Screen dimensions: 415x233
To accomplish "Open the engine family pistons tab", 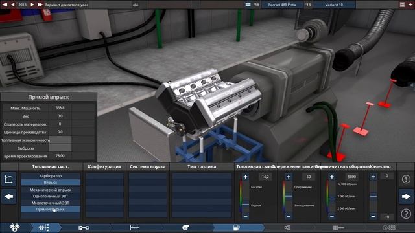I will pyautogui.click(x=14, y=227).
